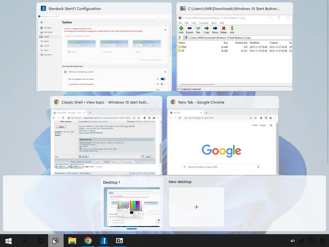
Task: Open the Edit menu in 7-Zip
Action: tap(187, 23)
